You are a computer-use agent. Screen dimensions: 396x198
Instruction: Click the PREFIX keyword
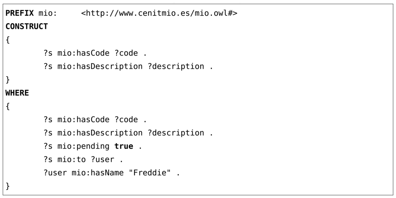(x=19, y=13)
